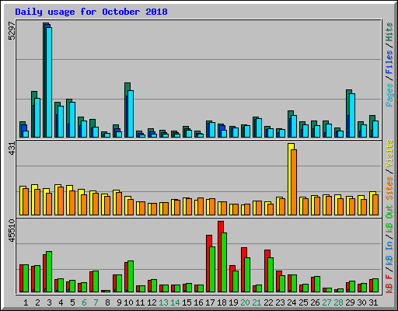
Task: Click day 31 on the x-axis
Action: point(373,302)
